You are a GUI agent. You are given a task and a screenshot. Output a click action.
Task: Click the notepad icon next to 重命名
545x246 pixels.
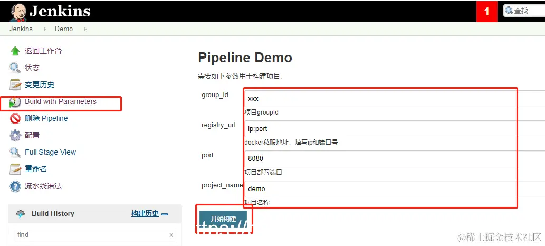(15, 169)
